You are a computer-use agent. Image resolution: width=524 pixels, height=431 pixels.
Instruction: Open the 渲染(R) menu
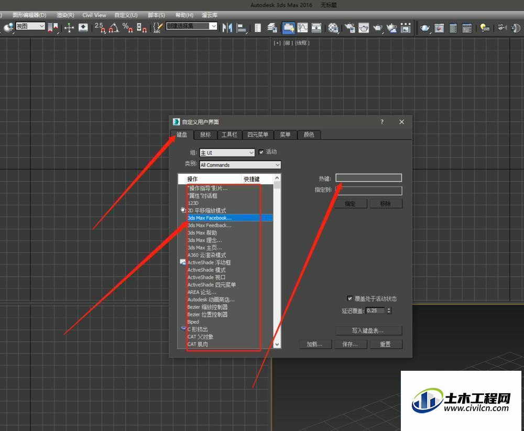[65, 15]
